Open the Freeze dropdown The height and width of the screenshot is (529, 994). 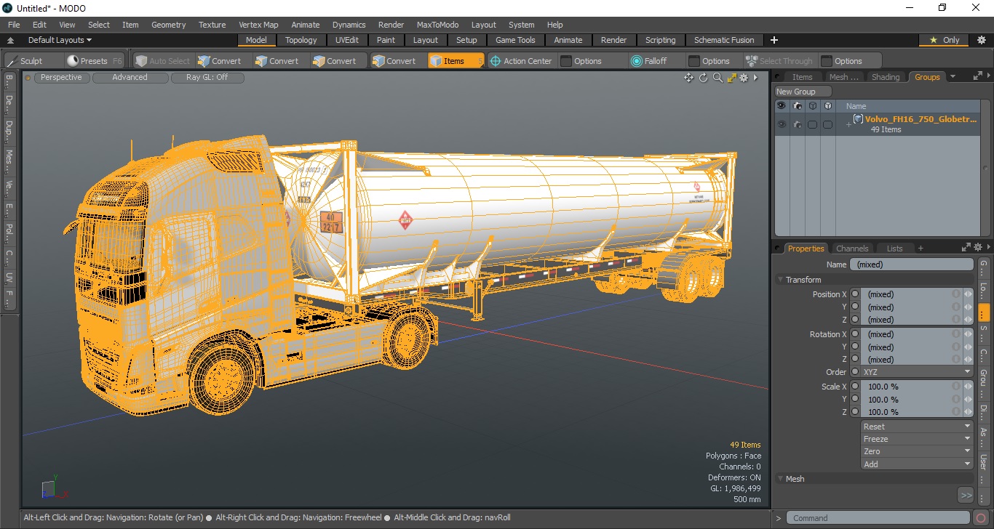917,439
